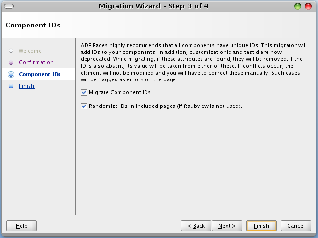Go to the Confirmation step link
Viewport: 318px width, 238px height.
tap(36, 62)
